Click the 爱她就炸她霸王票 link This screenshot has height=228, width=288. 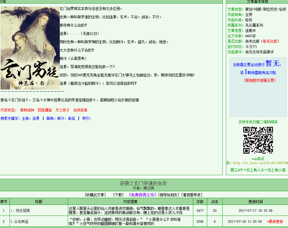[260, 80]
